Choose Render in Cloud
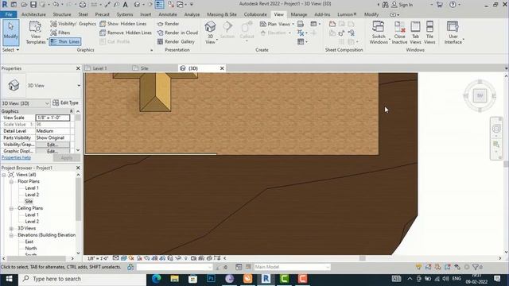This screenshot has height=286, width=509. point(177,33)
